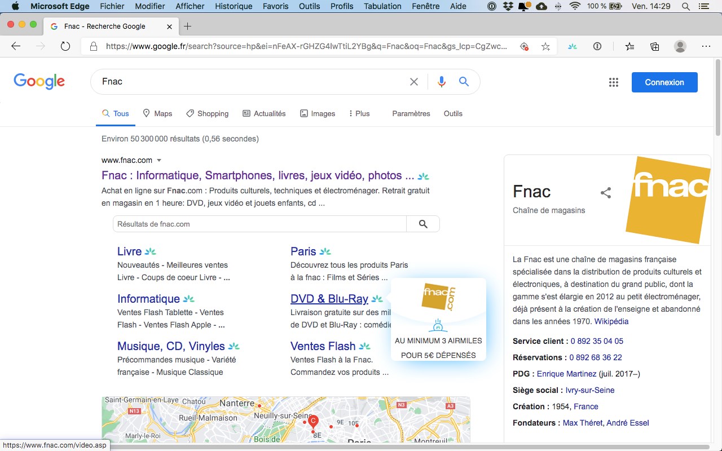Click the browser address bar URL
The height and width of the screenshot is (451, 722).
(306, 47)
